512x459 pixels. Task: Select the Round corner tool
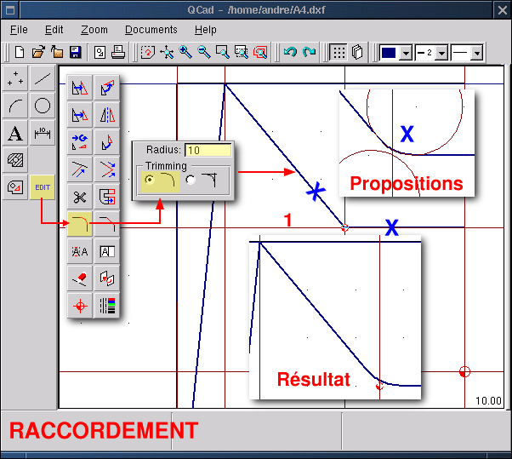80,224
